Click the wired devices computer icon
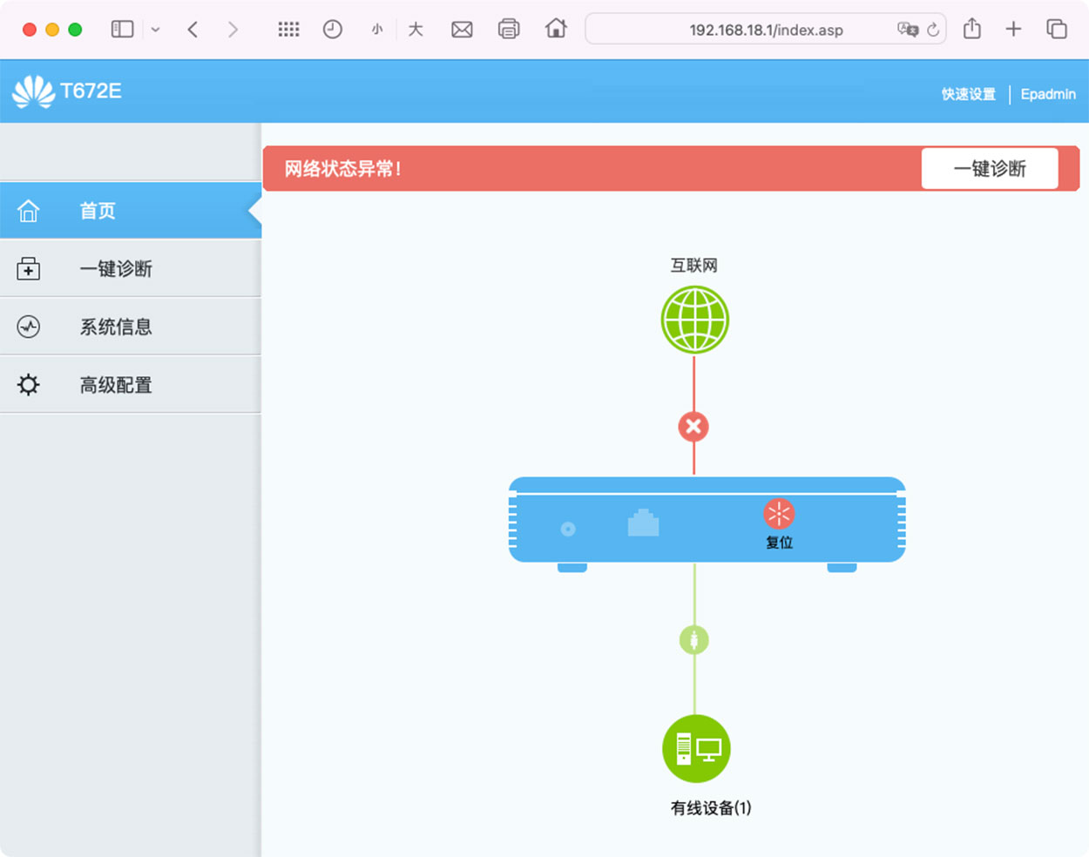1089x857 pixels. point(696,749)
